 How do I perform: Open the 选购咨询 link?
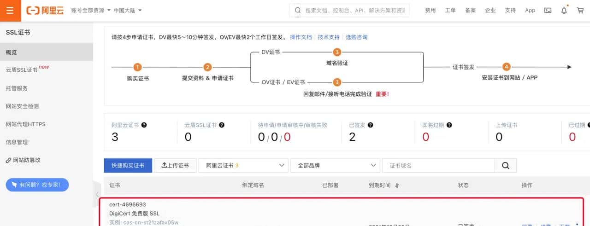[x=357, y=37]
